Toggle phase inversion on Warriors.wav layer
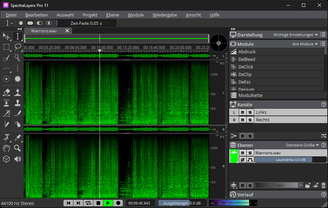The height and width of the screenshot is (208, 328). pos(243,160)
